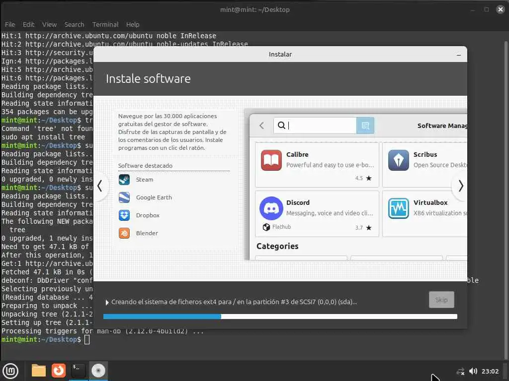This screenshot has width=509, height=381.
Task: Click the Dropbox icon
Action: (x=124, y=215)
